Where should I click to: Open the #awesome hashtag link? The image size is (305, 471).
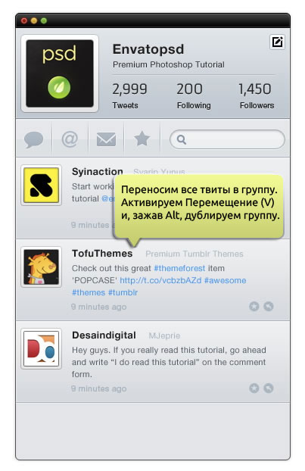click(x=225, y=280)
